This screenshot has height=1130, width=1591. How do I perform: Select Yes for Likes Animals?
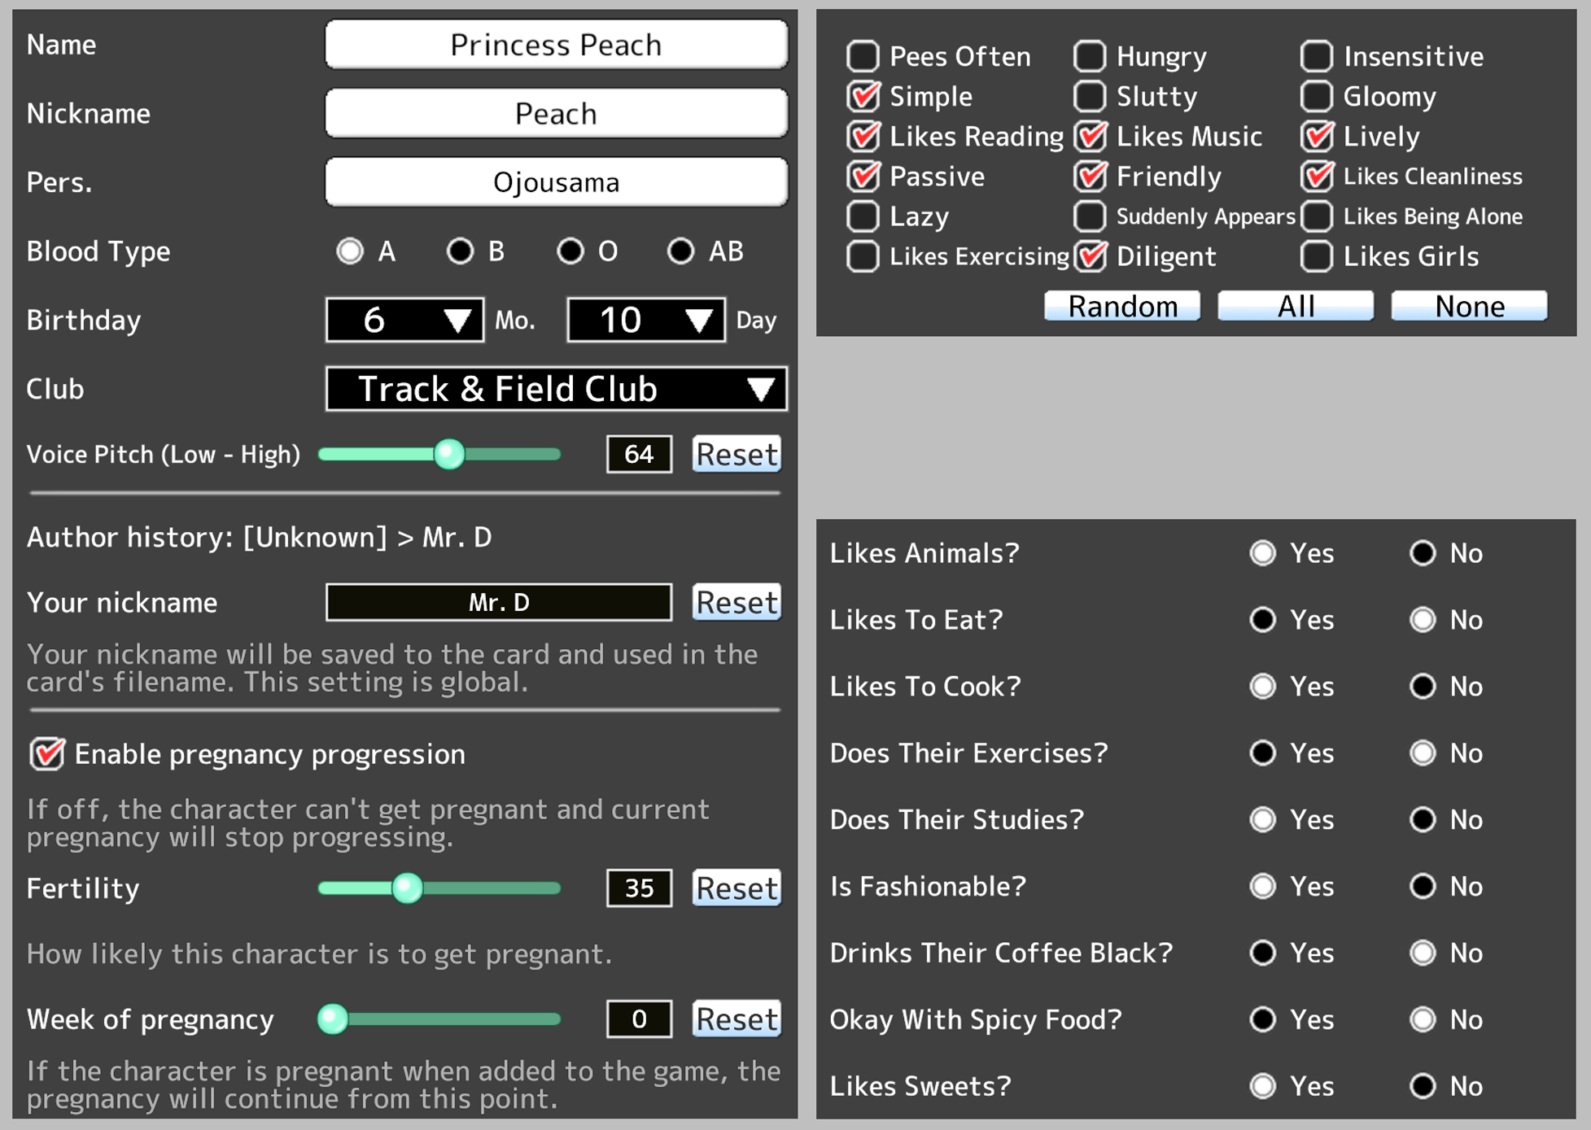click(x=1263, y=553)
